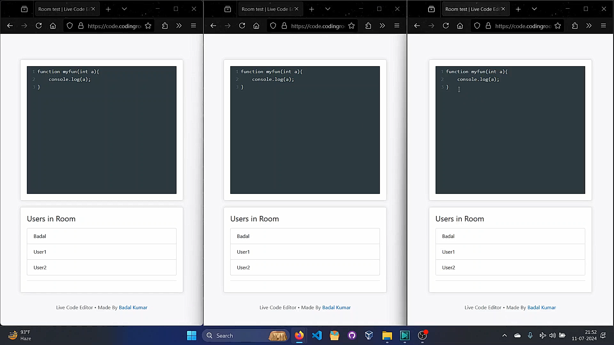Image resolution: width=614 pixels, height=345 pixels.
Task: Open File Explorer from taskbar
Action: 387,335
